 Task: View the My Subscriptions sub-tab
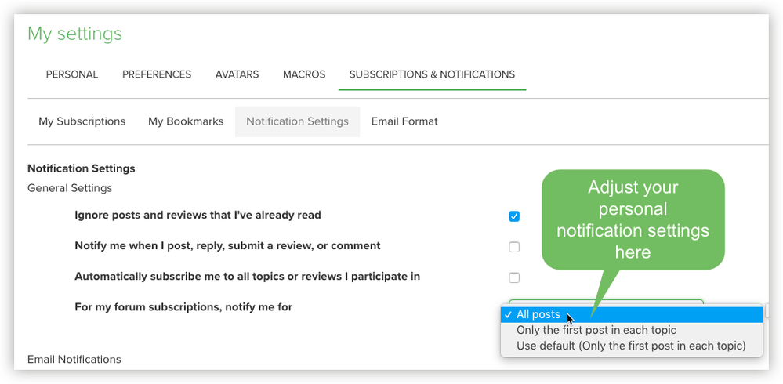click(82, 121)
